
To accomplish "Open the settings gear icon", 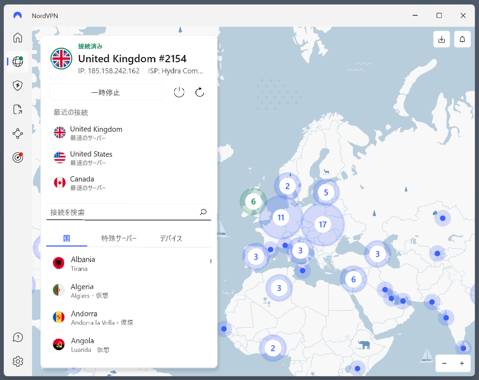I will click(18, 362).
